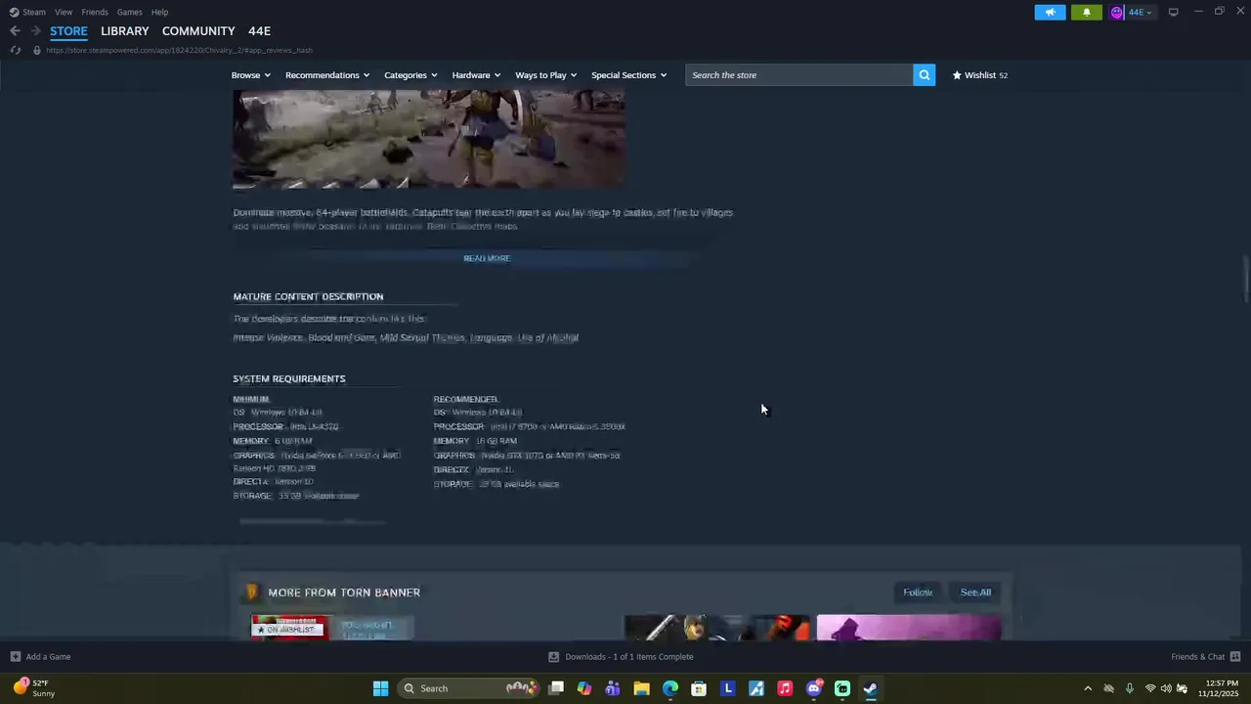Viewport: 1251px width, 704px height.
Task: Stop or reload the loading page
Action: click(x=15, y=50)
